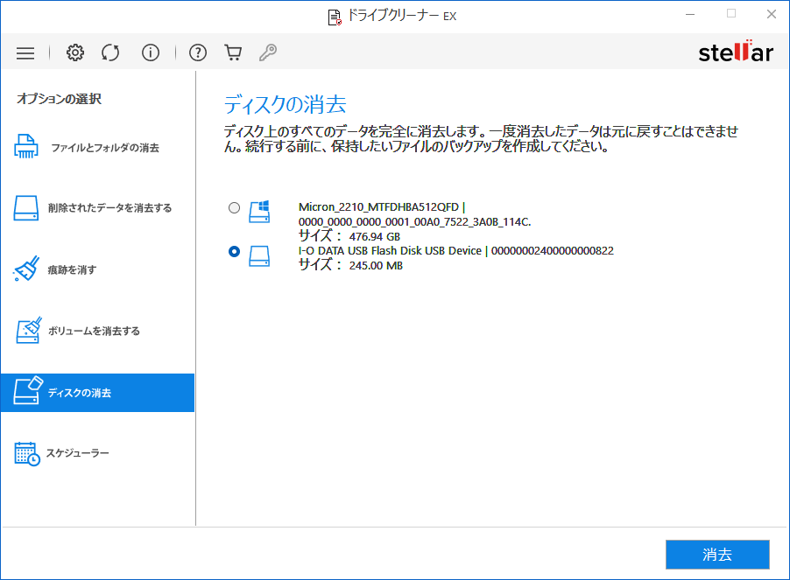This screenshot has width=790, height=580.
Task: Open the purchase shopping cart icon
Action: (x=232, y=52)
